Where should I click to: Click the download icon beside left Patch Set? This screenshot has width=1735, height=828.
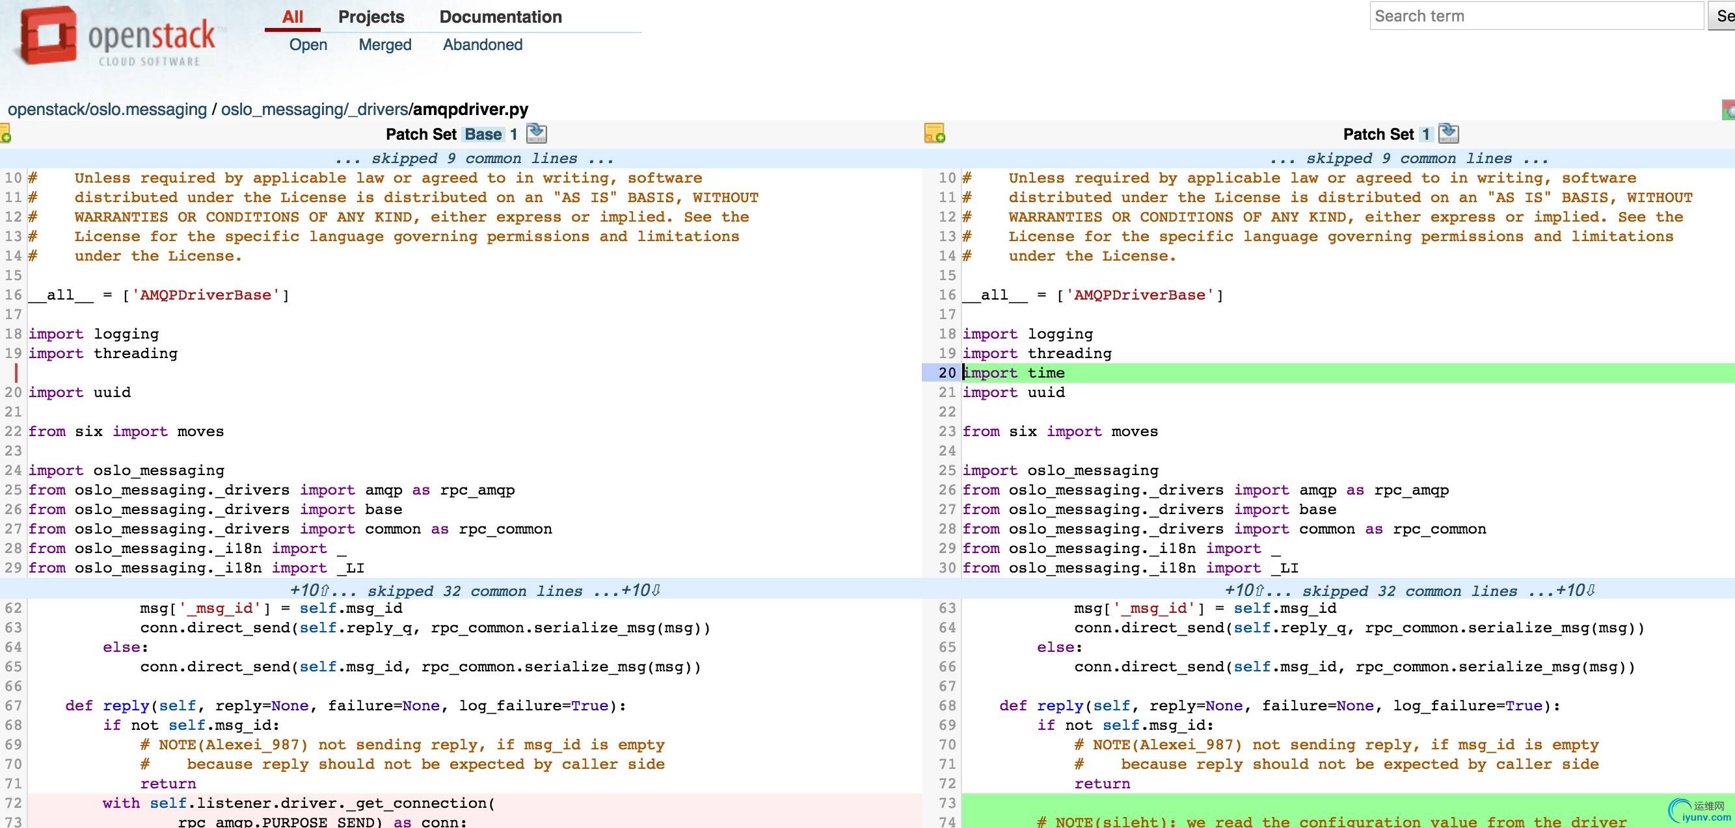(x=536, y=134)
